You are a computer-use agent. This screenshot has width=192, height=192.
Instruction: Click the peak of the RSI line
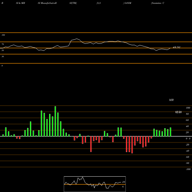(x=77, y=39)
